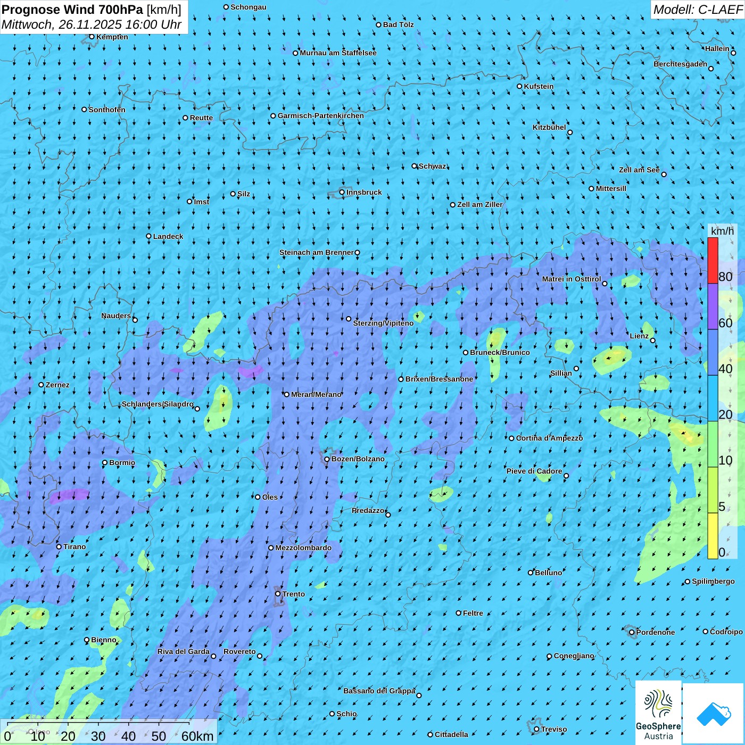
Task: Click the 'Predazzo' label
Action: pyautogui.click(x=368, y=510)
